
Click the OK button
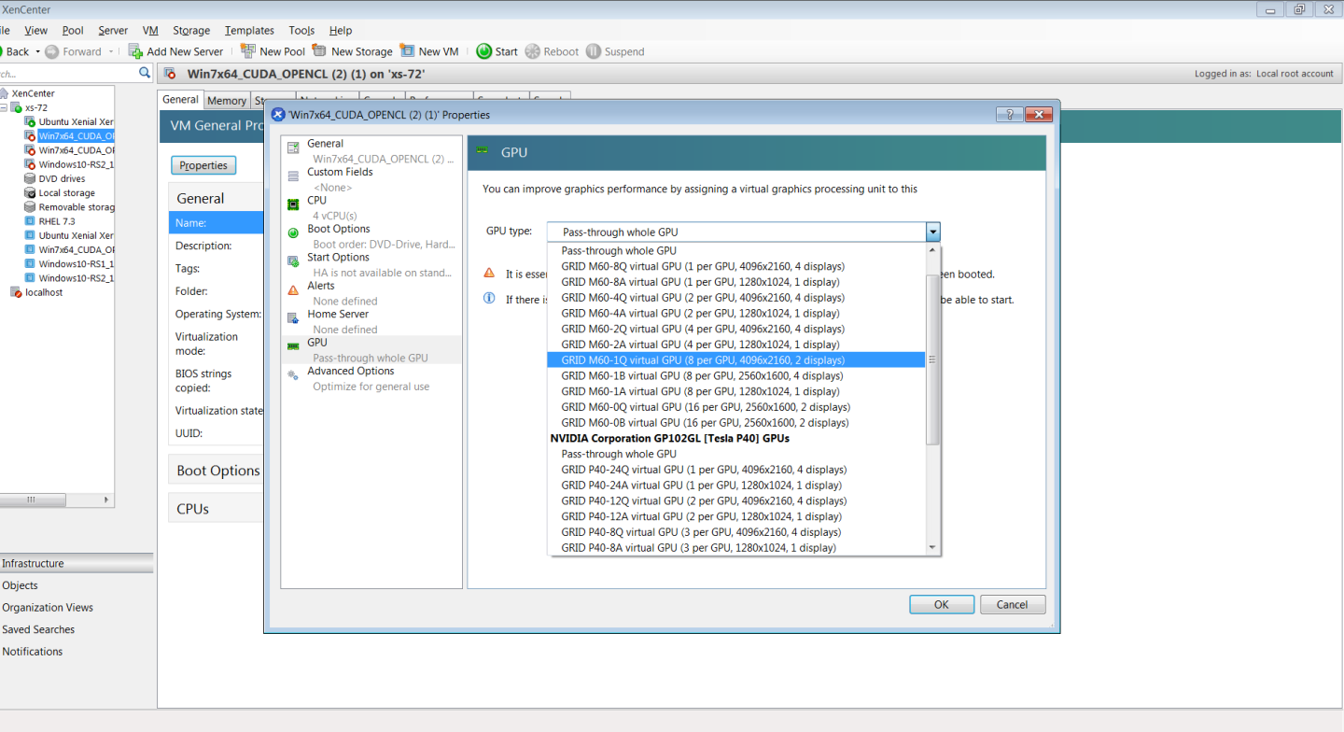942,604
